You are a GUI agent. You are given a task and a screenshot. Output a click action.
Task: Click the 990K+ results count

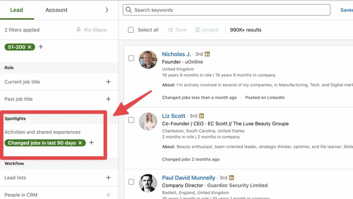246,30
